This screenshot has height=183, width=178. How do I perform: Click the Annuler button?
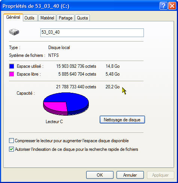(130, 175)
